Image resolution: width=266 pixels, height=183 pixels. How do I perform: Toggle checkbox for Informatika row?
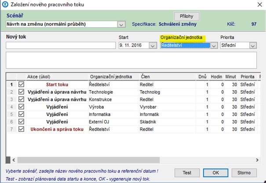[21, 114]
